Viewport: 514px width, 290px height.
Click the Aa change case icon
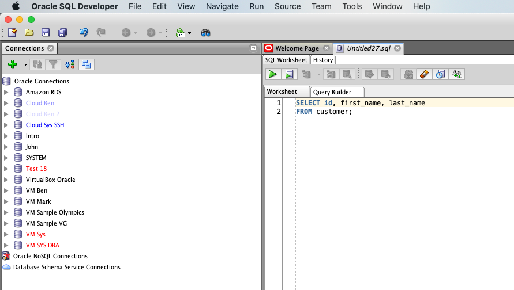457,74
